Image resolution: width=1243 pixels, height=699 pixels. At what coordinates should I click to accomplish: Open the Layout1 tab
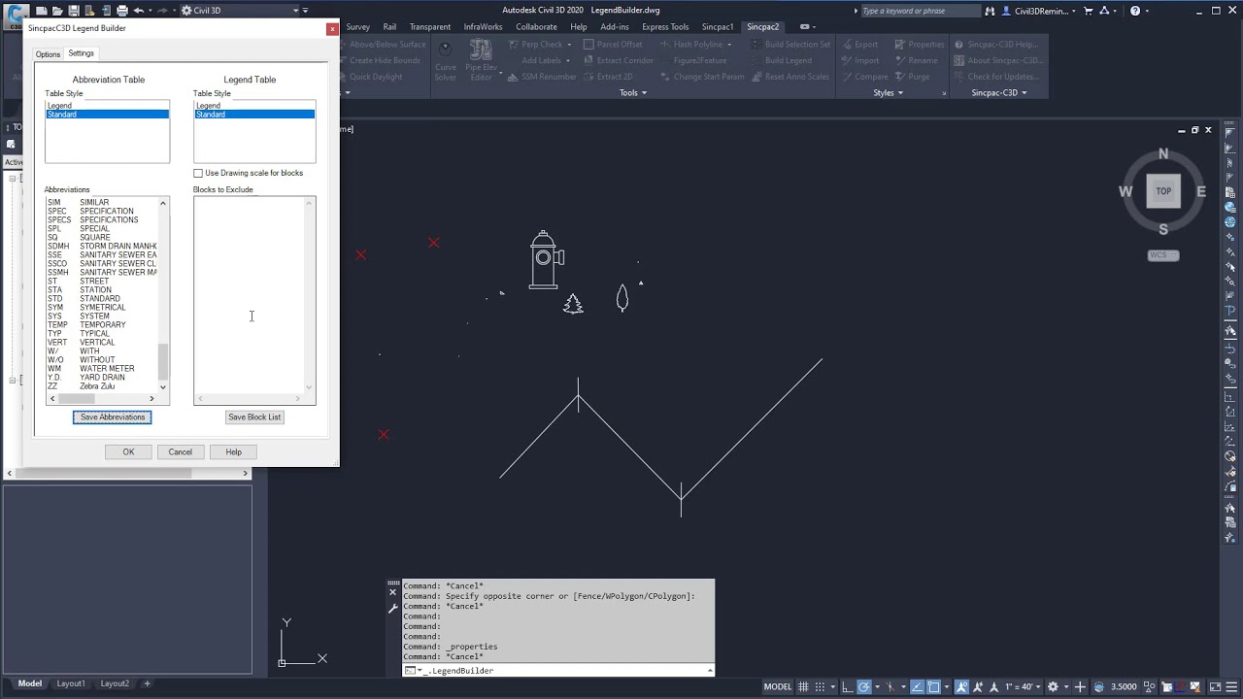(x=70, y=683)
